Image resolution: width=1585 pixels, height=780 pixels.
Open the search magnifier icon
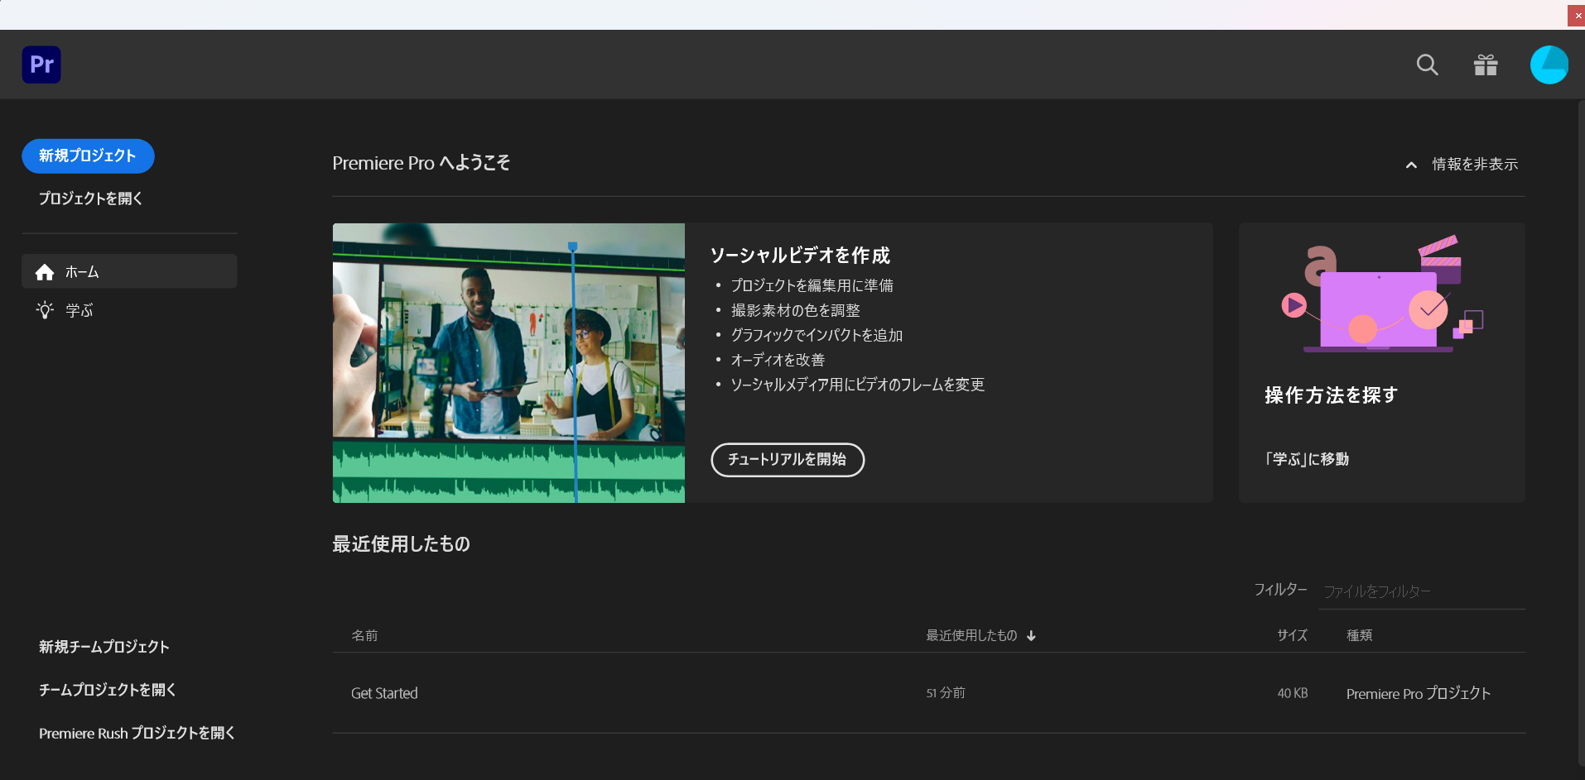[x=1427, y=65]
